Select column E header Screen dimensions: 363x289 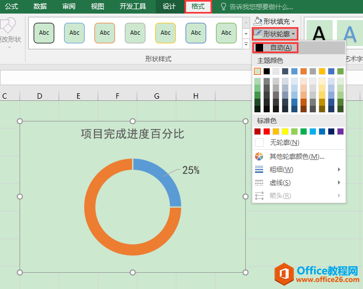click(79, 96)
